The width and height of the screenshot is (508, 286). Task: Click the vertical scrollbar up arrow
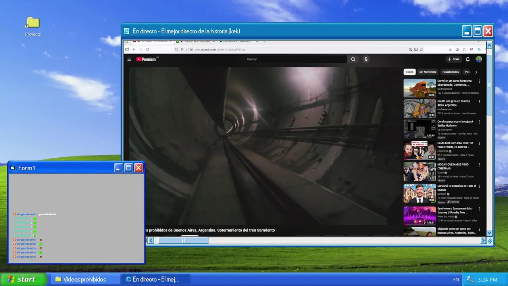(489, 45)
